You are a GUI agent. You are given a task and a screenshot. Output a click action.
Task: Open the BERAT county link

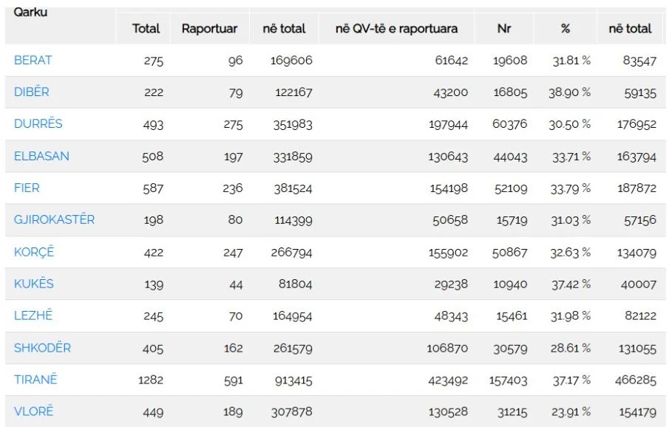click(33, 60)
